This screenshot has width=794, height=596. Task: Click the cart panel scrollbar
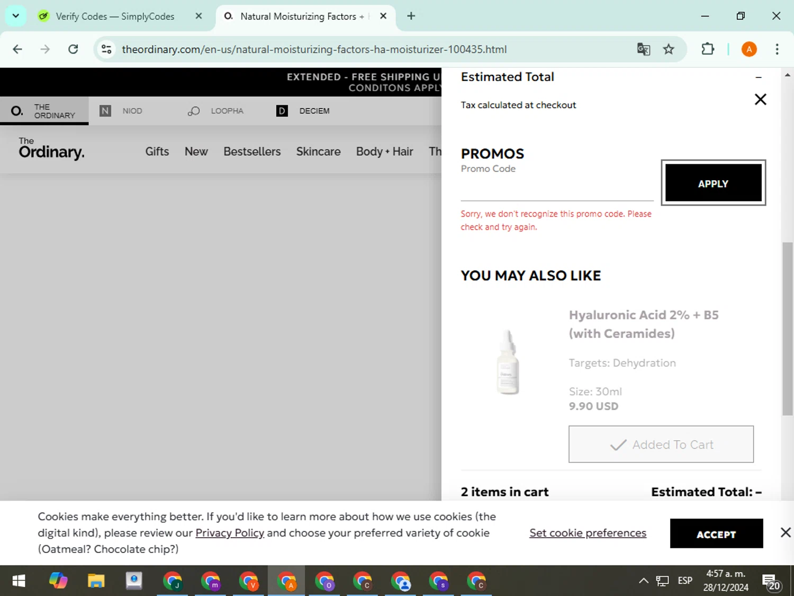787,328
